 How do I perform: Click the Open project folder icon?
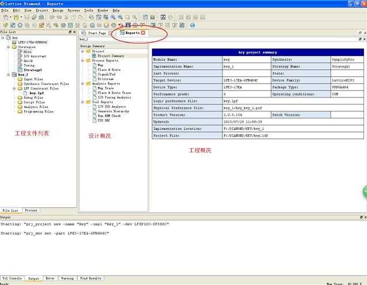click(x=16, y=17)
